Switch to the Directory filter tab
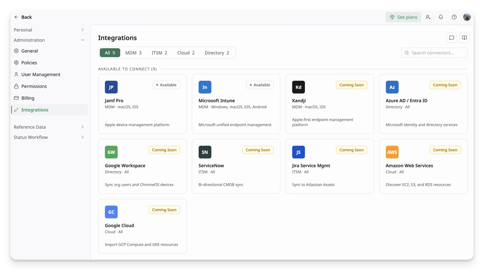Viewport: 484px width, 270px height. 217,53
